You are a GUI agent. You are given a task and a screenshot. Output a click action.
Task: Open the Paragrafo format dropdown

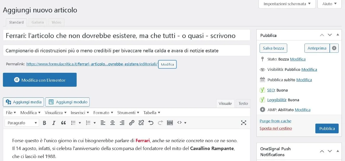22,123
